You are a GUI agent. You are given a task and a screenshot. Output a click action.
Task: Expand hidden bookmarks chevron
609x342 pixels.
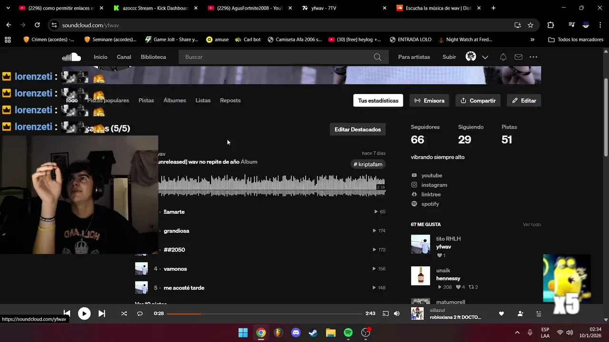click(532, 39)
